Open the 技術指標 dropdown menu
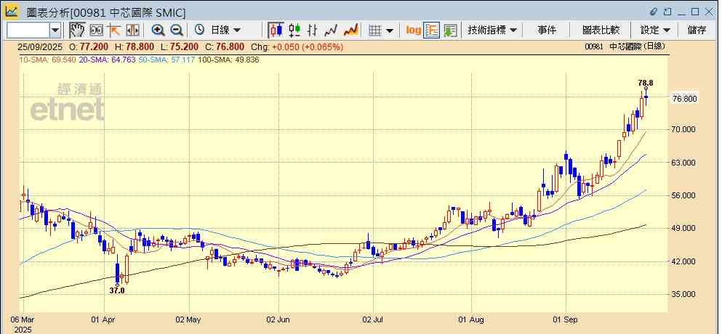The image size is (722, 334). [492, 30]
